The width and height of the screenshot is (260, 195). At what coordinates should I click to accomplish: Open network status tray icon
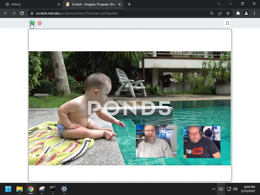229,189
